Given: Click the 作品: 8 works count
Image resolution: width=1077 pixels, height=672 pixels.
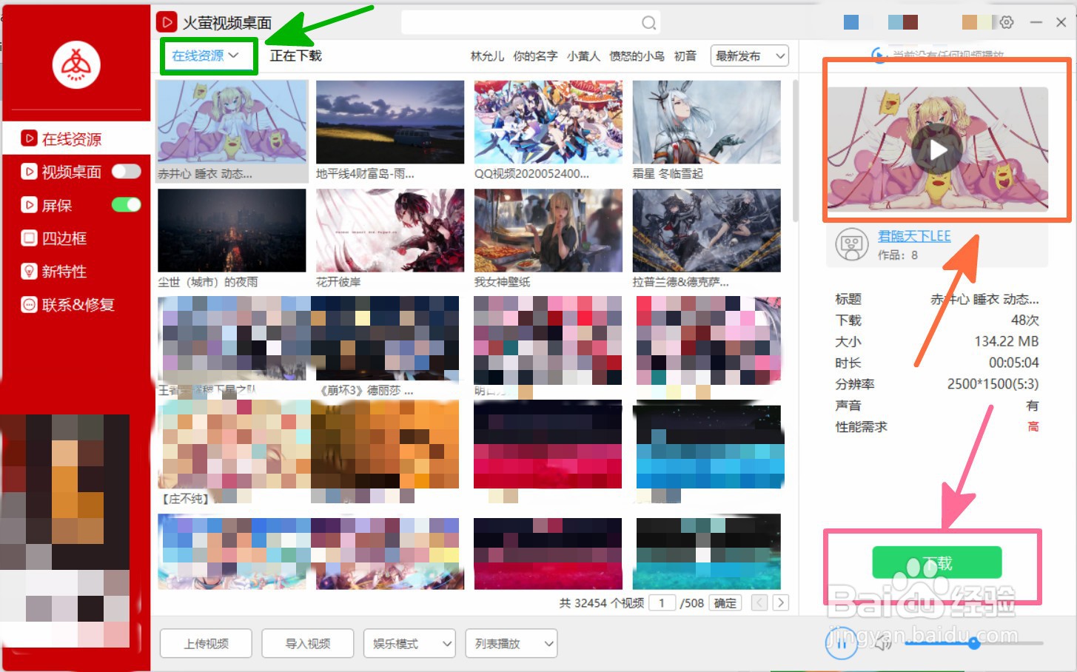Looking at the screenshot, I should click(898, 255).
